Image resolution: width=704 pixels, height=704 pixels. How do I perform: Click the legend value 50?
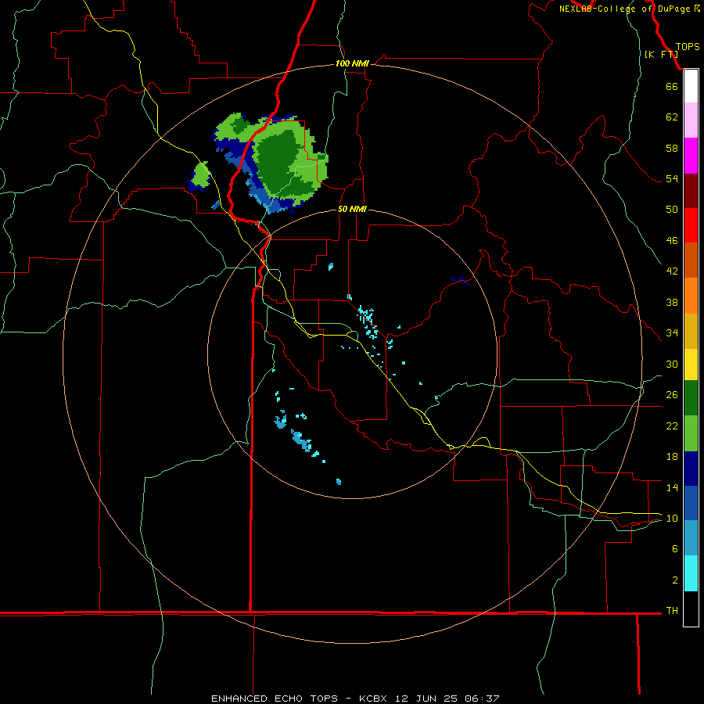pos(672,209)
